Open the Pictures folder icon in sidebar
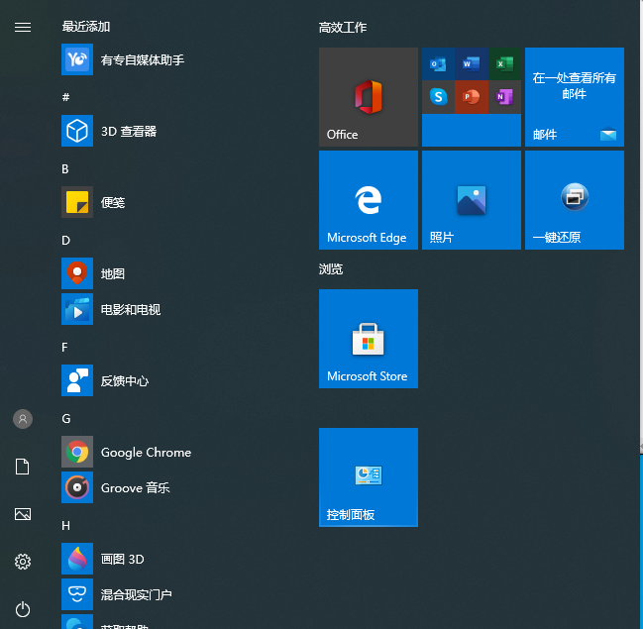 point(22,514)
